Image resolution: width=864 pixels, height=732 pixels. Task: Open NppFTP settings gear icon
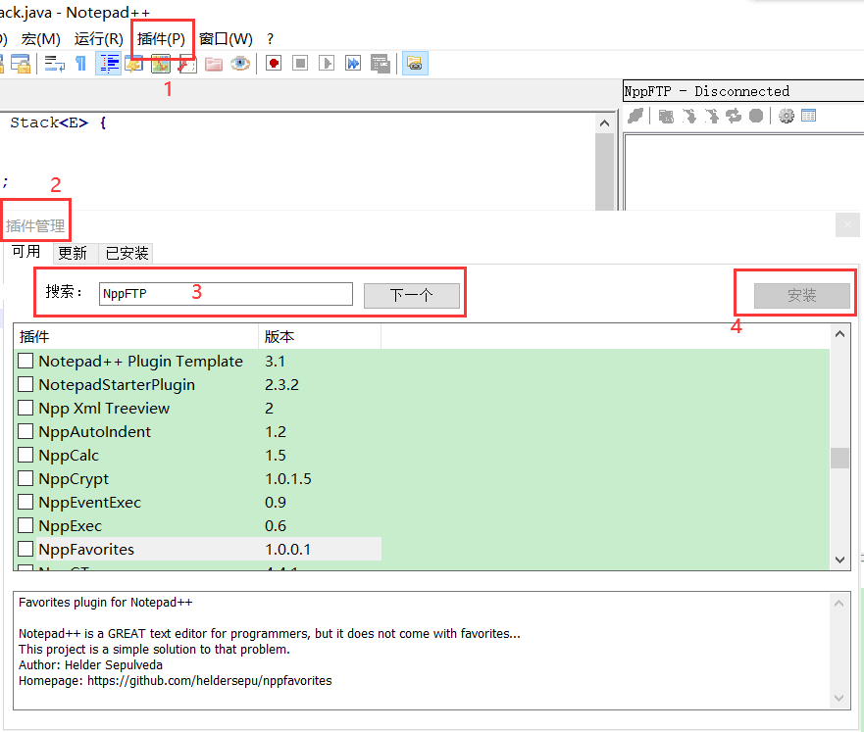(786, 116)
